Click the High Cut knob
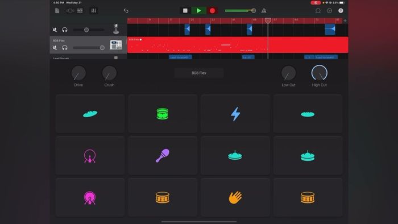Viewport: 398px width, 224px height. 320,73
